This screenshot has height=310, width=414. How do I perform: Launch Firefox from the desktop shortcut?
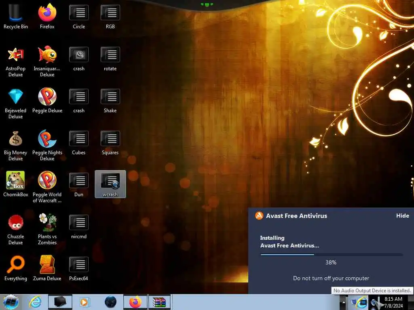coord(47,16)
